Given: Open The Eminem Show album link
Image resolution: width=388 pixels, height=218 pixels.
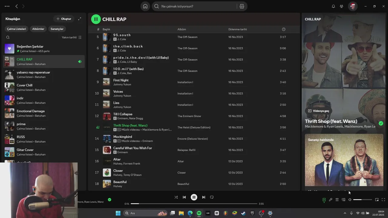Looking at the screenshot, I should coord(189,116).
